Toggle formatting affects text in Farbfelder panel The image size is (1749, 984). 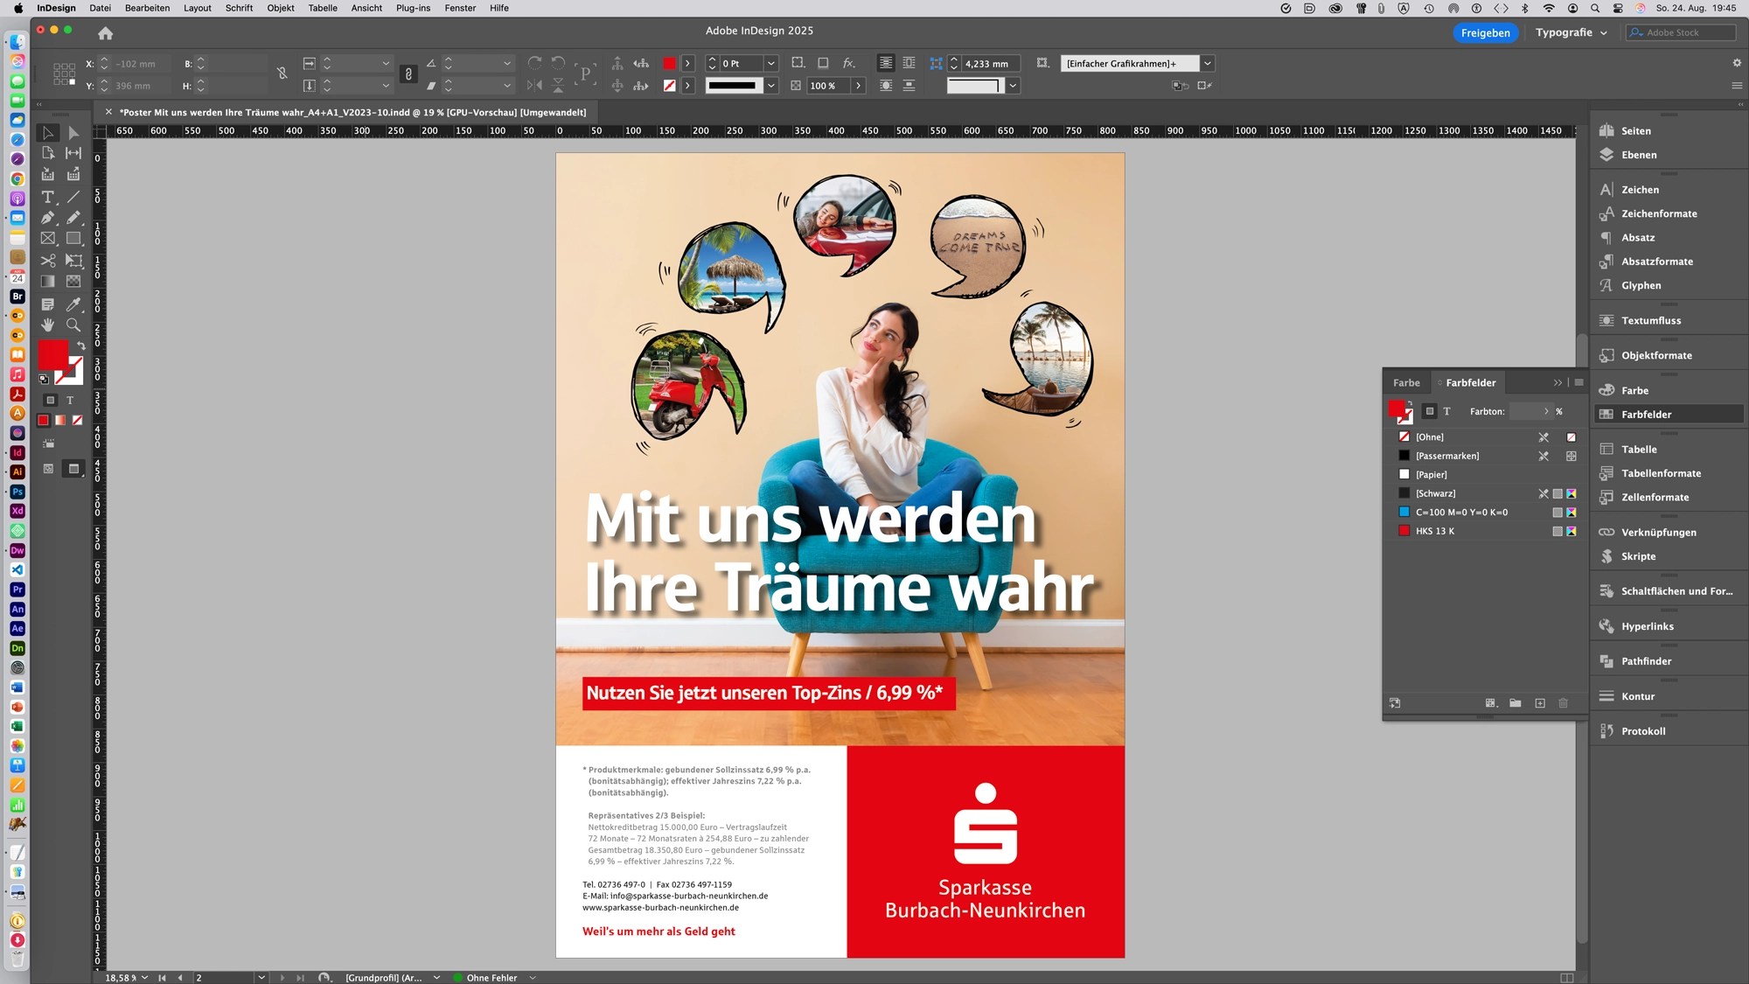tap(1447, 411)
